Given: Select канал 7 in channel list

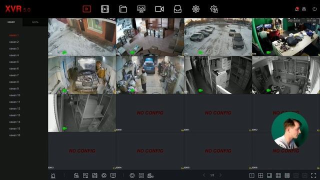Looking at the screenshot, I should click(14, 75).
